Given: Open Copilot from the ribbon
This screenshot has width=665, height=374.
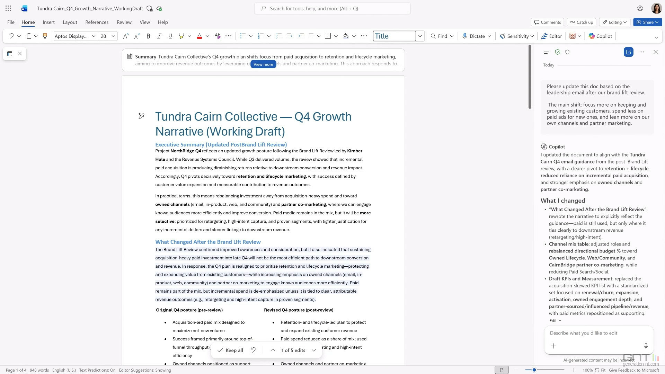Looking at the screenshot, I should (600, 36).
